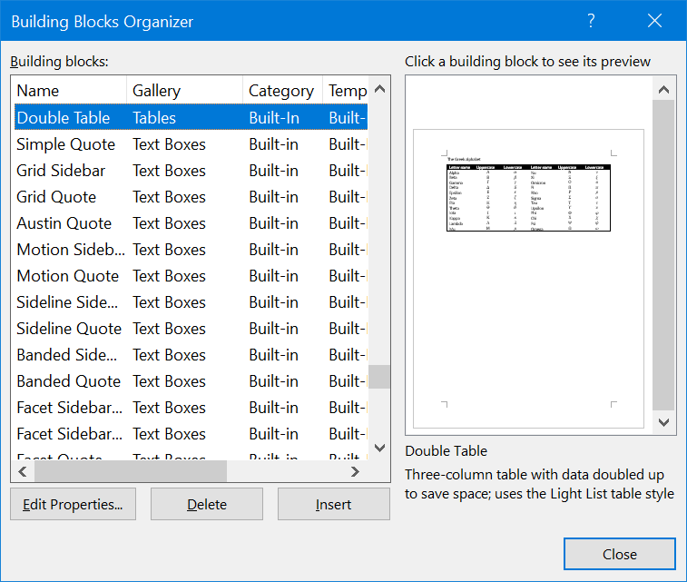Screen dimensions: 687x582
Task: Click the Close button
Action: (619, 555)
